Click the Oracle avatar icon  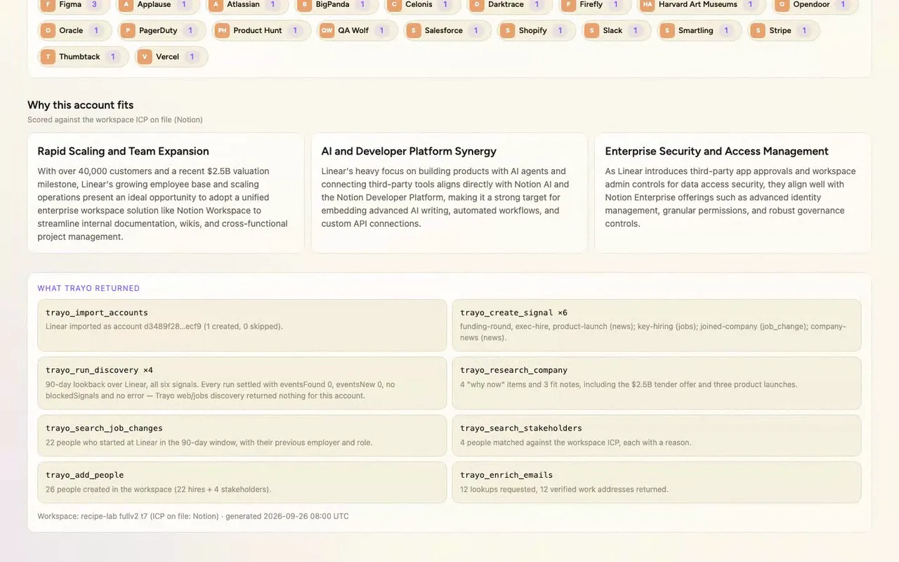click(48, 31)
